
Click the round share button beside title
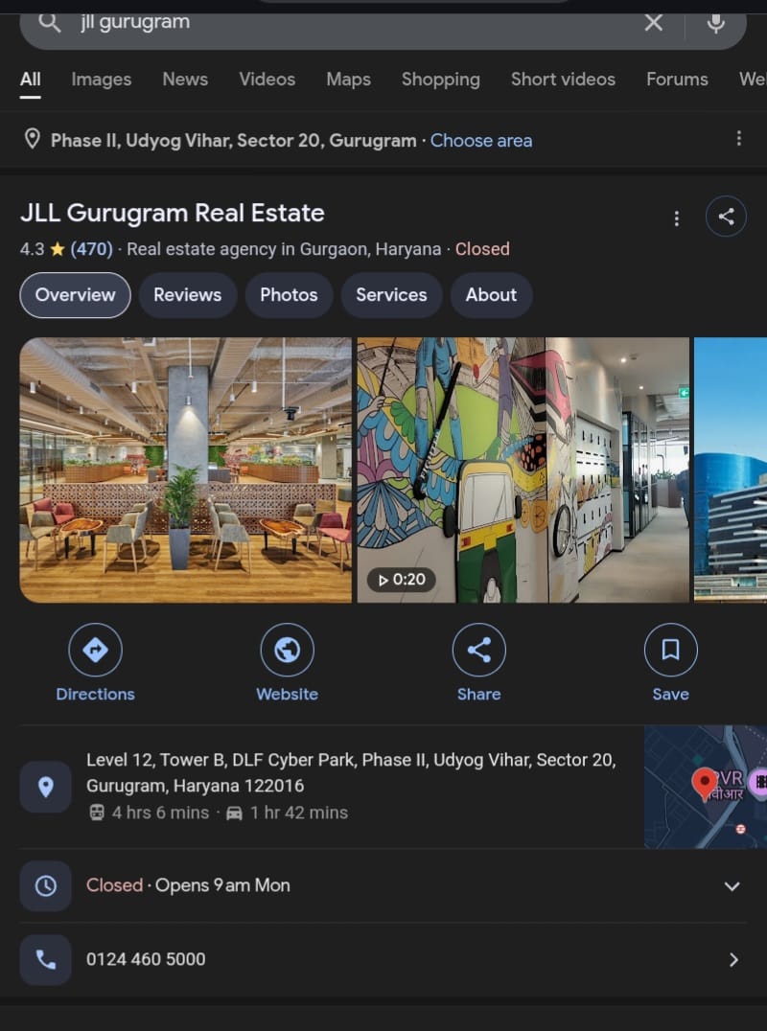[x=726, y=217]
